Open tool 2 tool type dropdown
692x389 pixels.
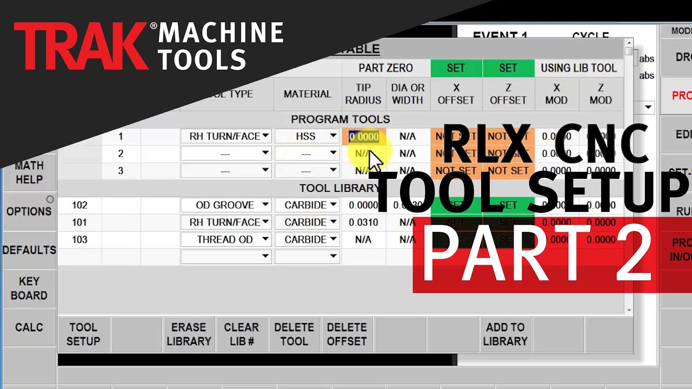(226, 154)
